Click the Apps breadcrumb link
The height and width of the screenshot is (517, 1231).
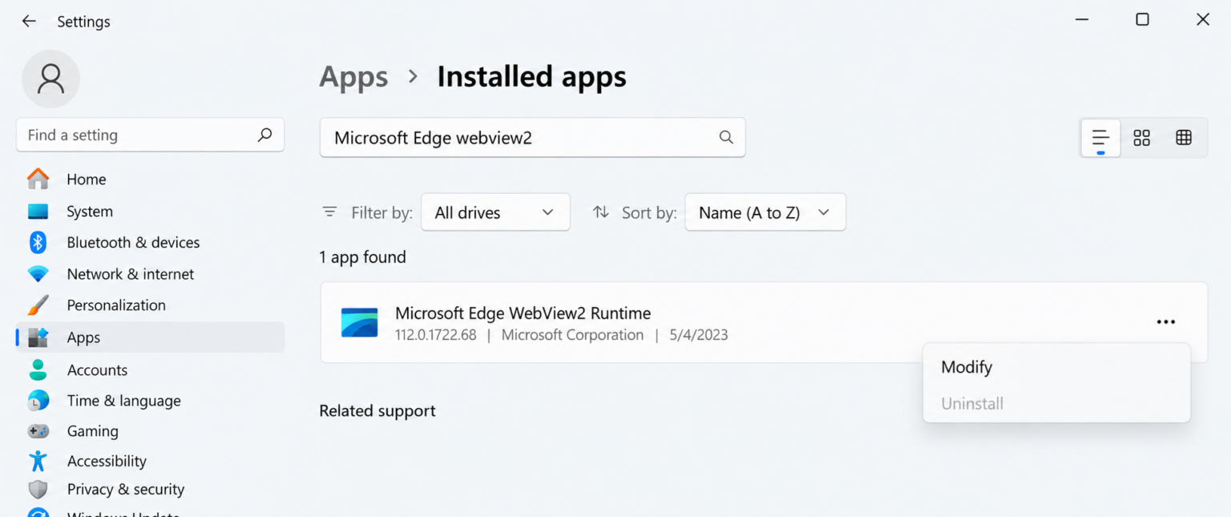pyautogui.click(x=353, y=77)
